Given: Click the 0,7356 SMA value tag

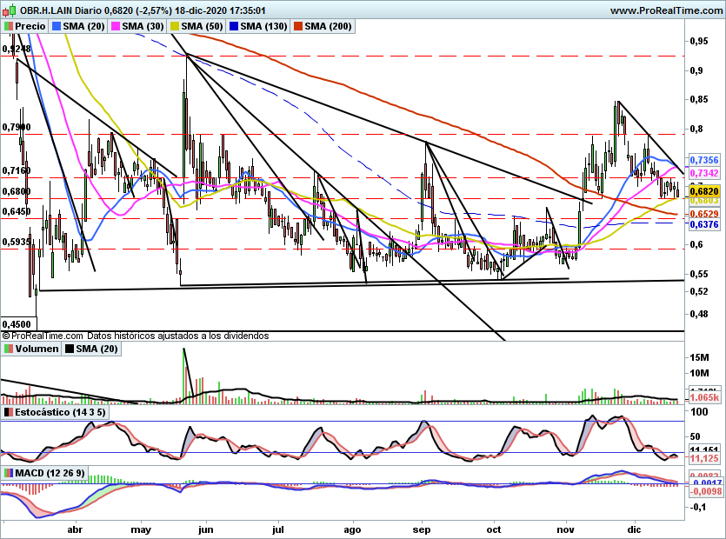Looking at the screenshot, I should click(x=704, y=160).
